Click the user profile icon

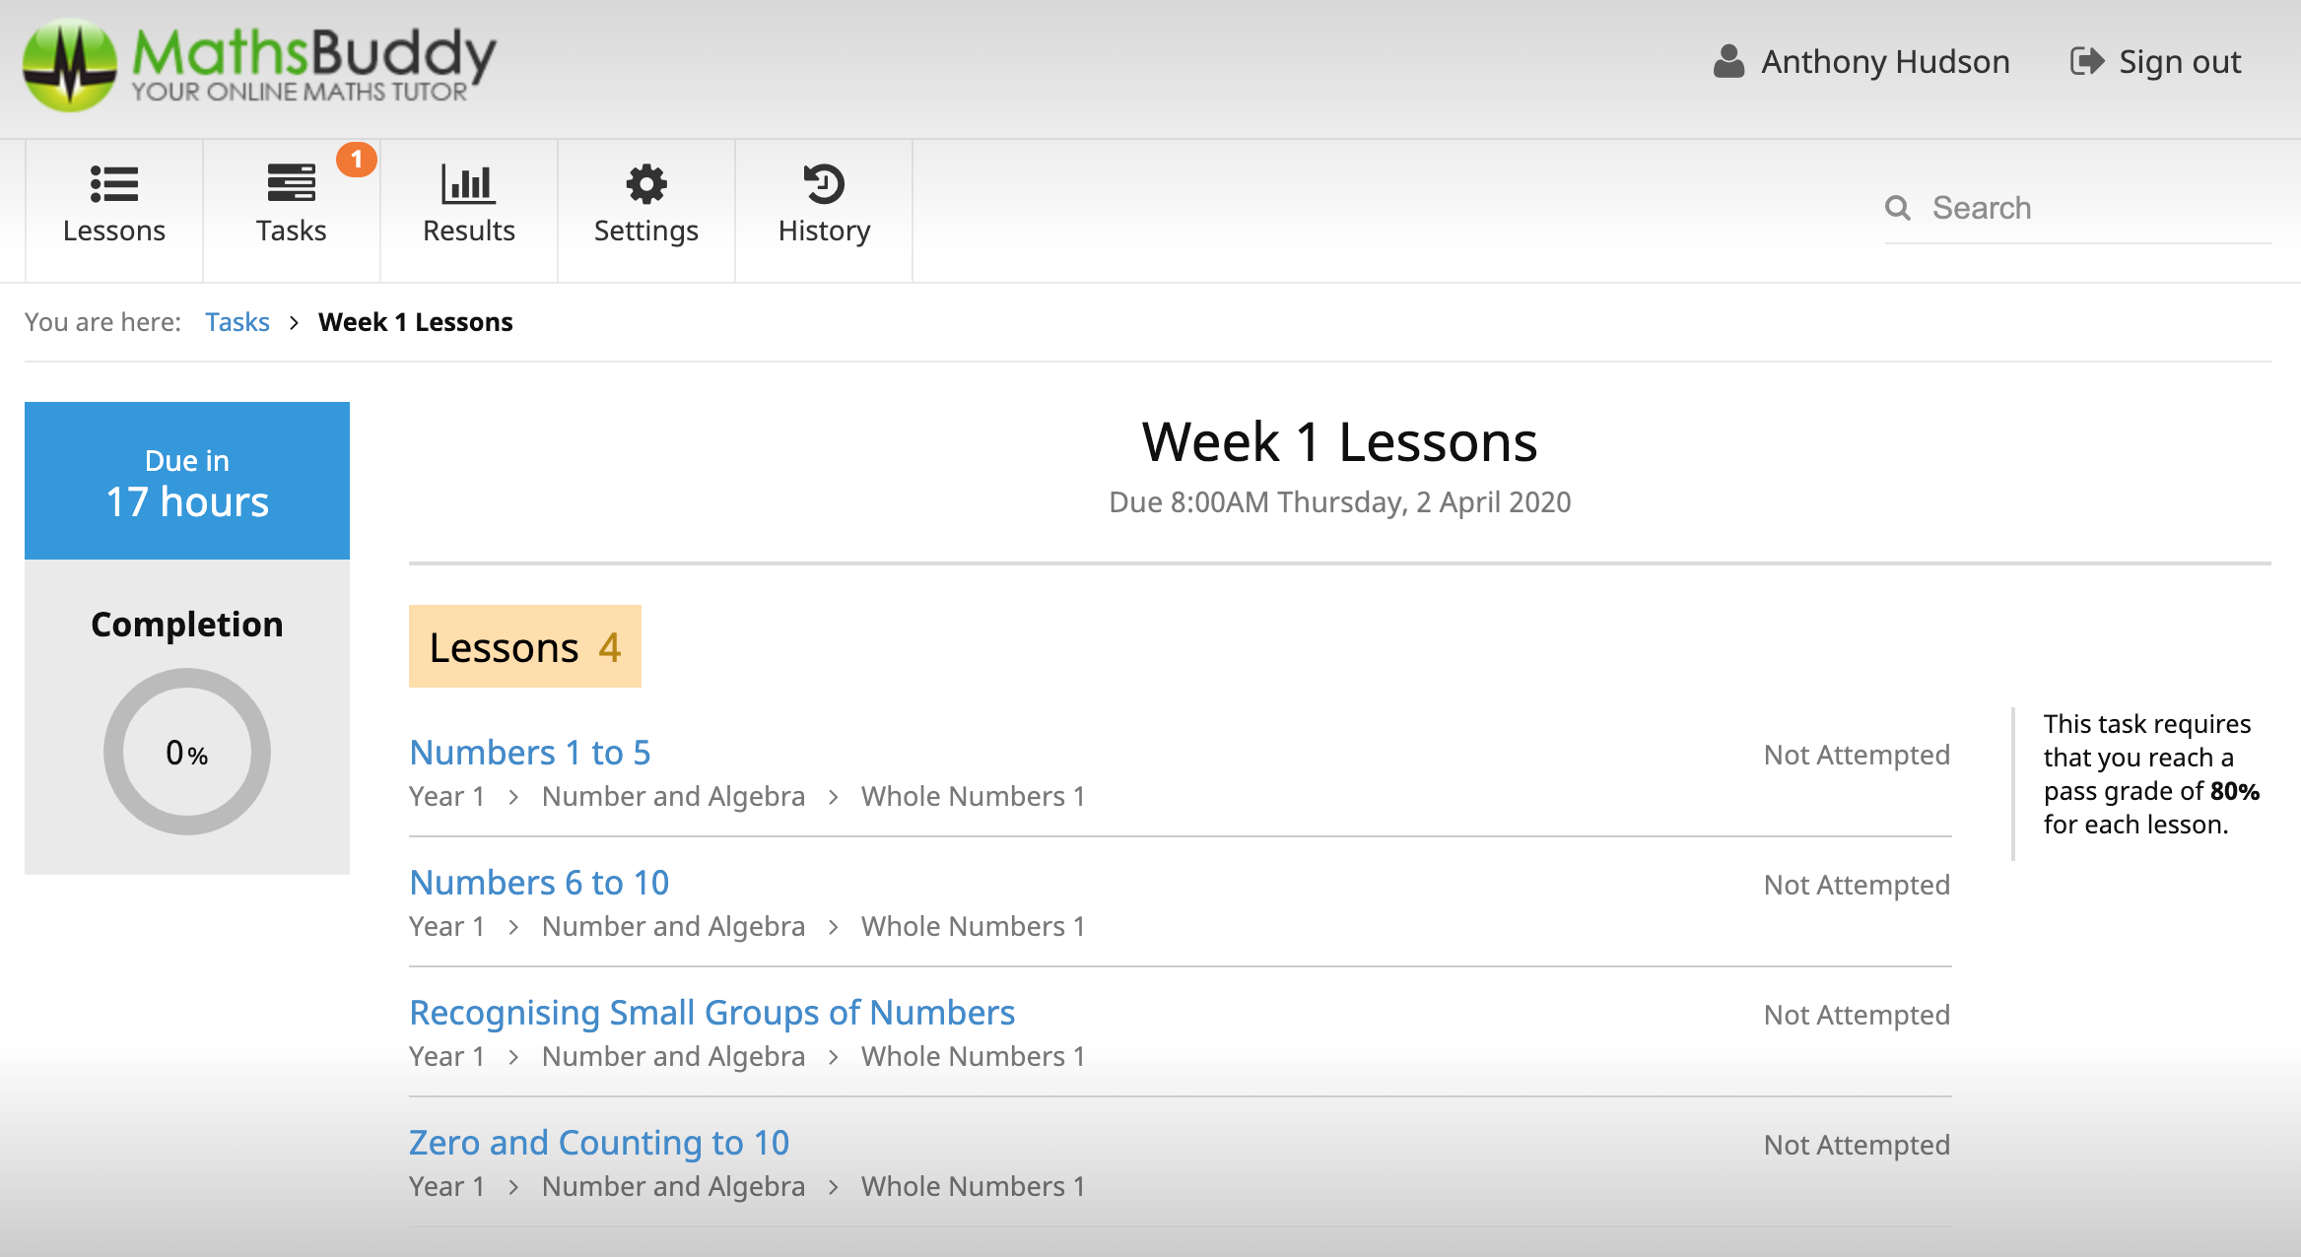1728,61
